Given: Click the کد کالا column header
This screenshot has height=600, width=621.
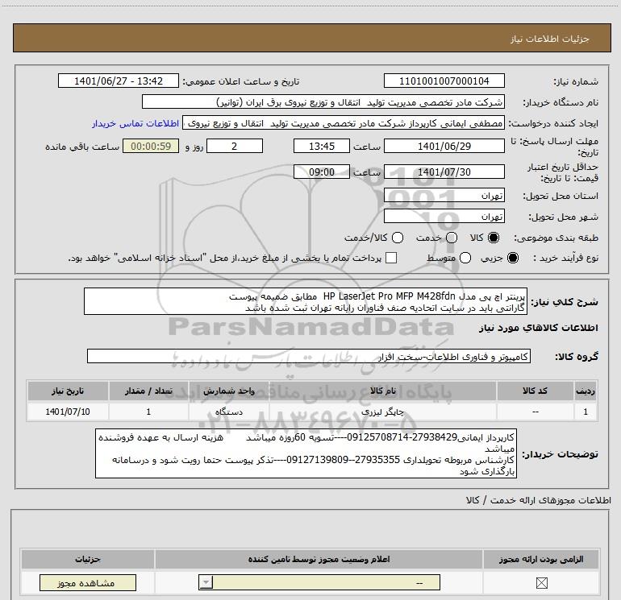Looking at the screenshot, I should (535, 391).
